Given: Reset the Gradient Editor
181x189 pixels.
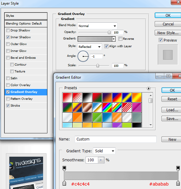Looking at the screenshot, I should pyautogui.click(x=172, y=99).
